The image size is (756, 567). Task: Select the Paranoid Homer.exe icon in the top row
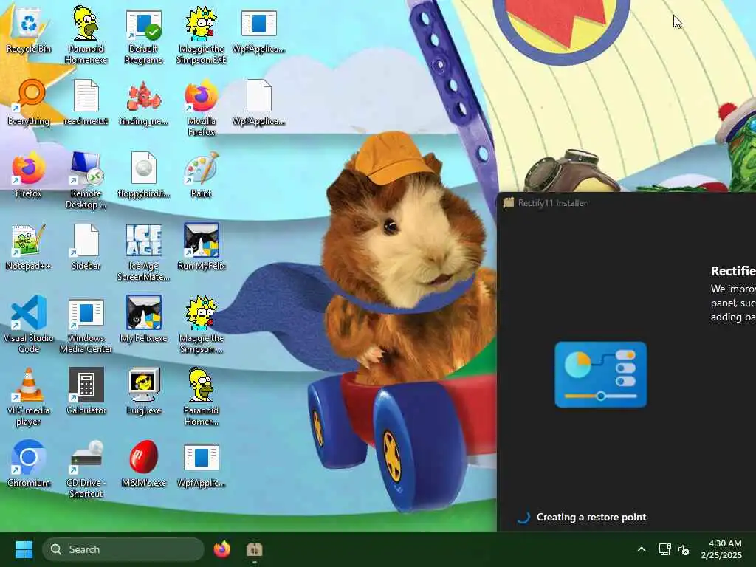coord(86,35)
